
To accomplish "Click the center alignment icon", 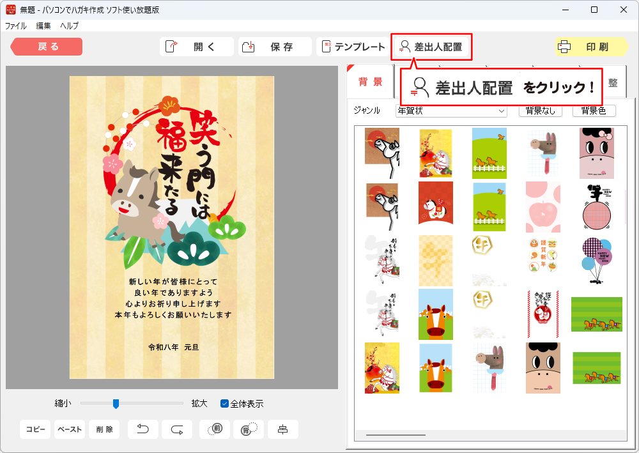I will click(x=282, y=429).
